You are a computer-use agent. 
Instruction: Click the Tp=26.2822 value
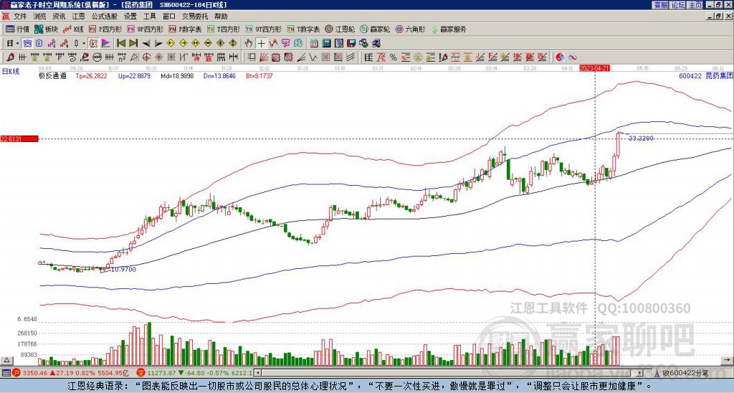coord(91,76)
